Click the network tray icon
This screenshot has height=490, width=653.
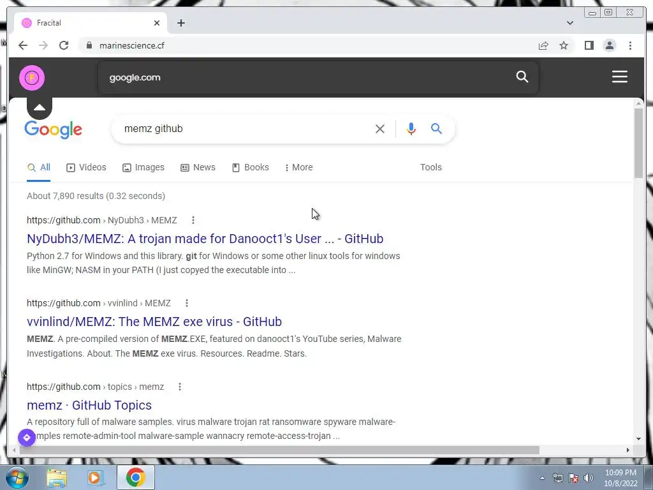(x=557, y=478)
